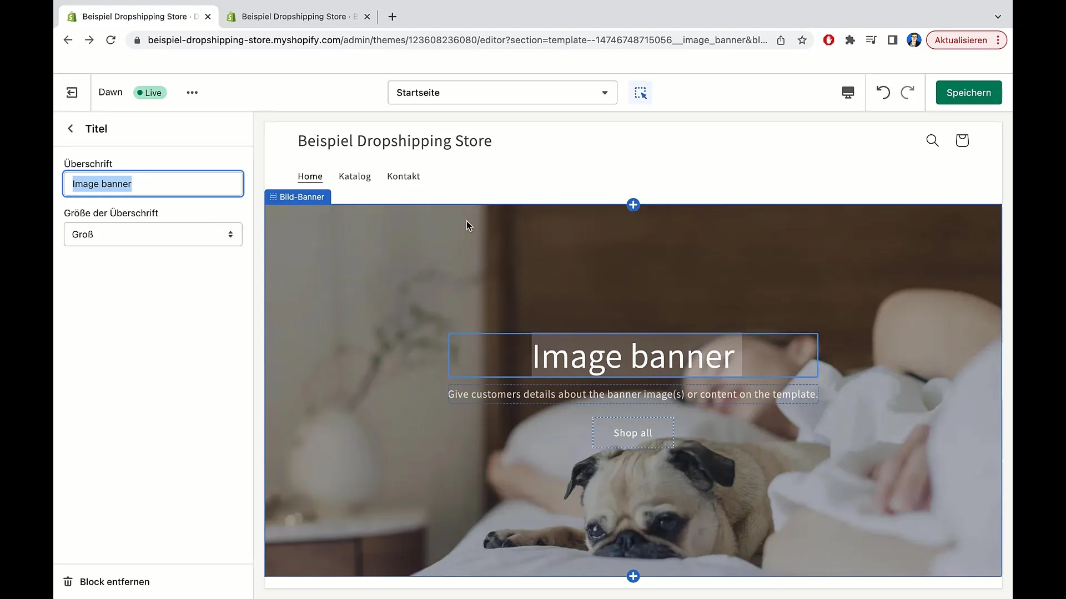Screen dimensions: 1066x599
Task: Click the blue plus button below banner
Action: (632, 576)
